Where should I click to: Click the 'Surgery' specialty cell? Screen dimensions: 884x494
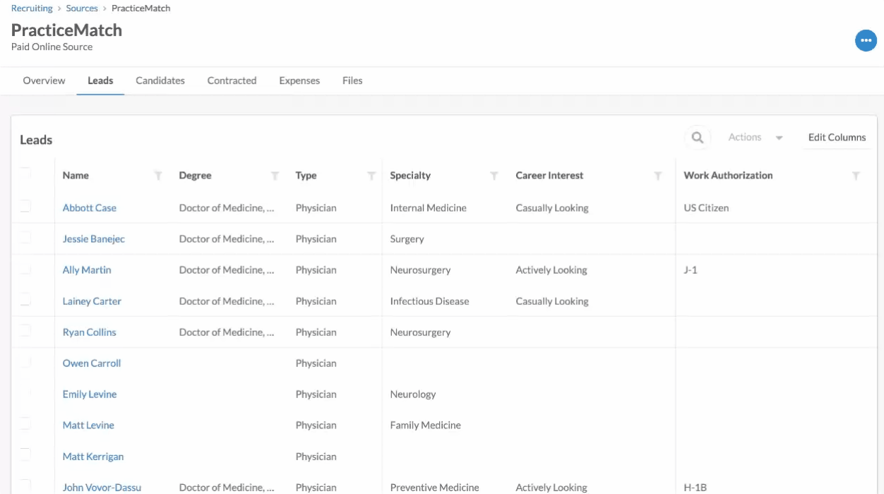(407, 239)
